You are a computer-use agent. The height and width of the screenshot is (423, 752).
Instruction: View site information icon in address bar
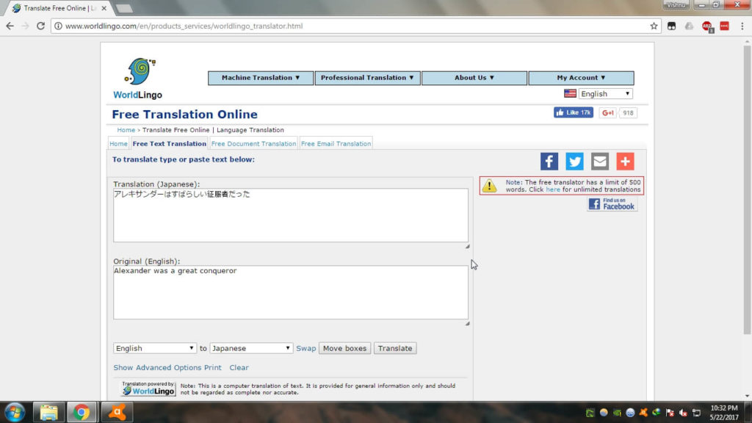point(58,26)
